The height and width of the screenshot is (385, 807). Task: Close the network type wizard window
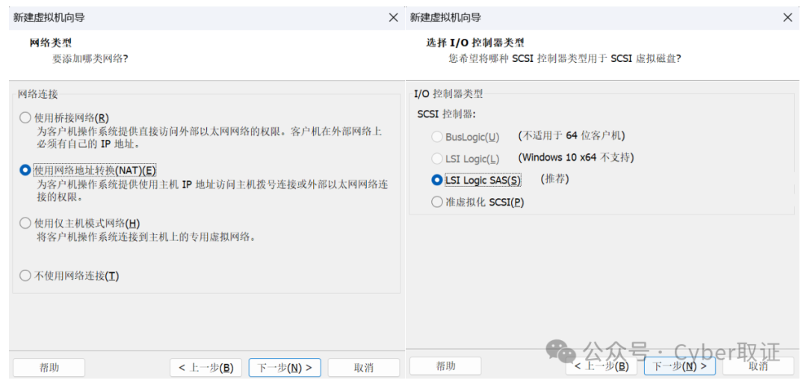393,17
